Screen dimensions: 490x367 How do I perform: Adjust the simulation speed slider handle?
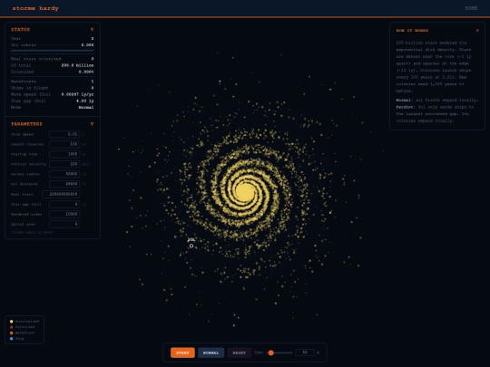point(271,353)
